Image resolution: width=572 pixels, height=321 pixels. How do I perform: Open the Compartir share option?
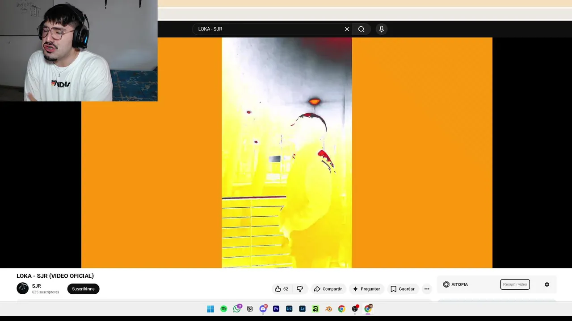[x=328, y=289]
